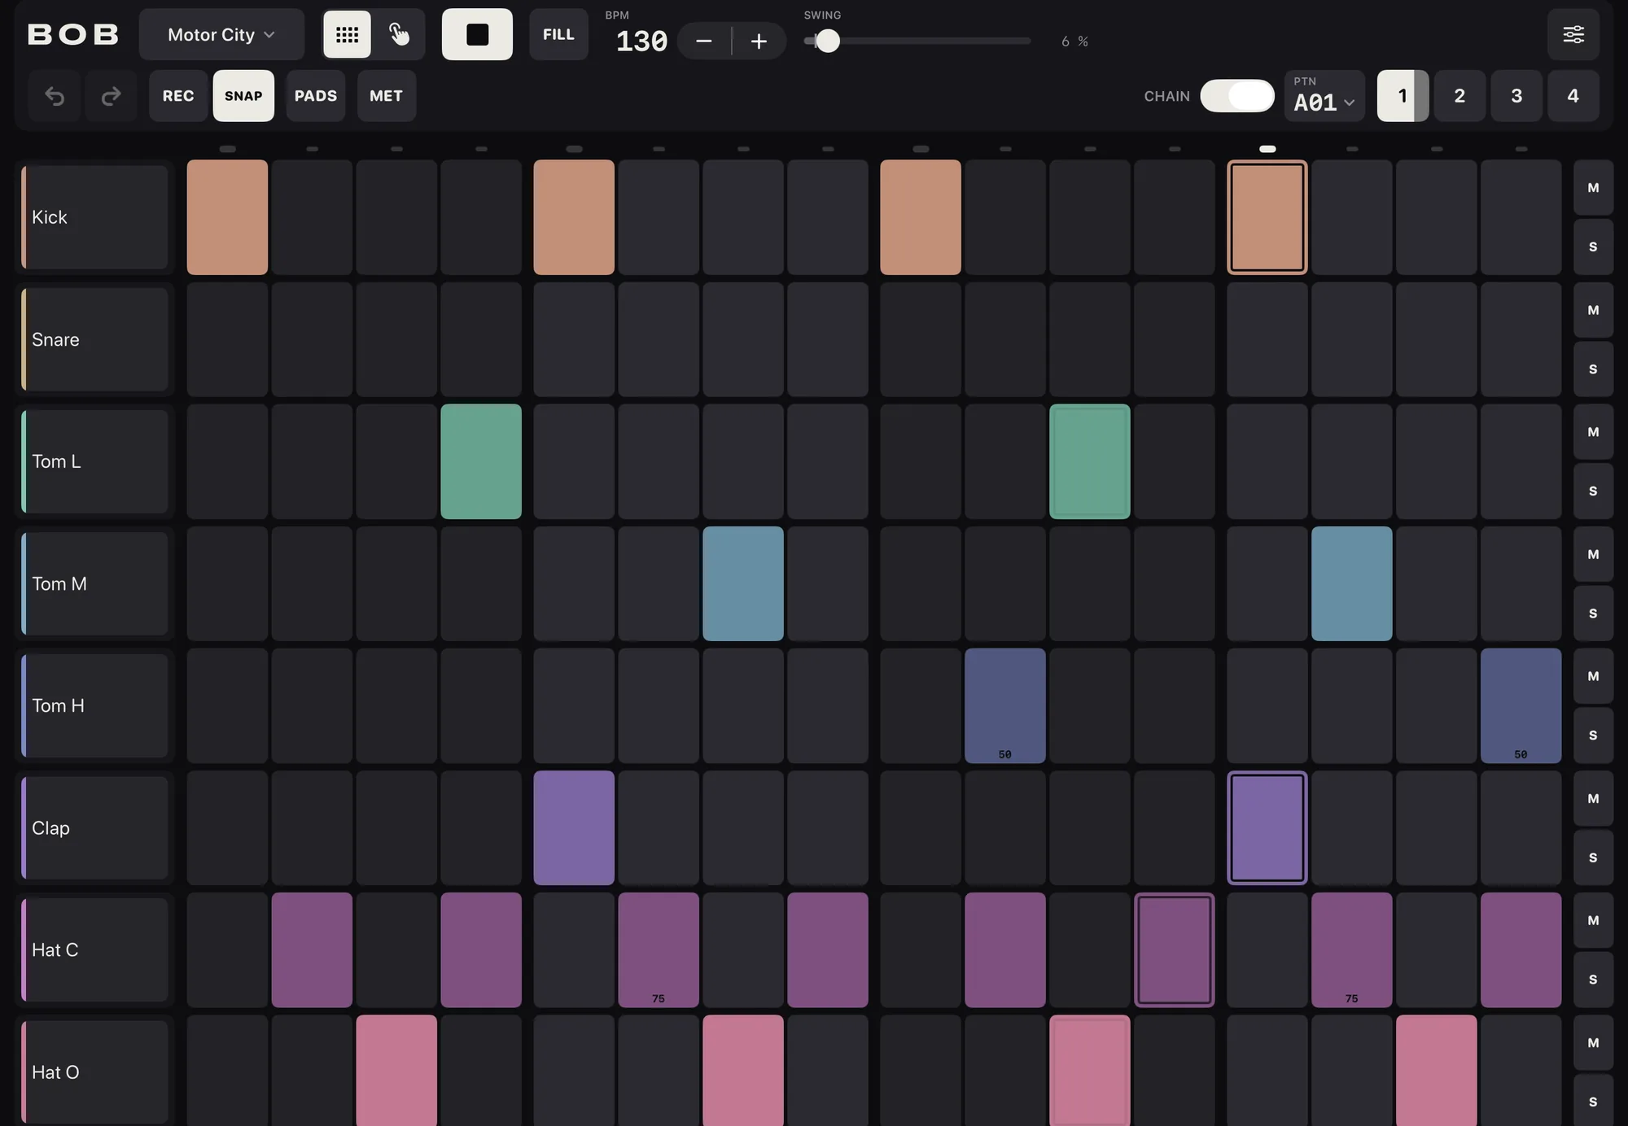
Task: Select pattern page 2 tab
Action: coord(1460,96)
